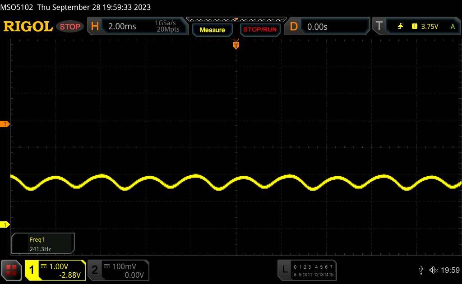
Task: Toggle the muted speaker sound icon
Action: point(434,270)
